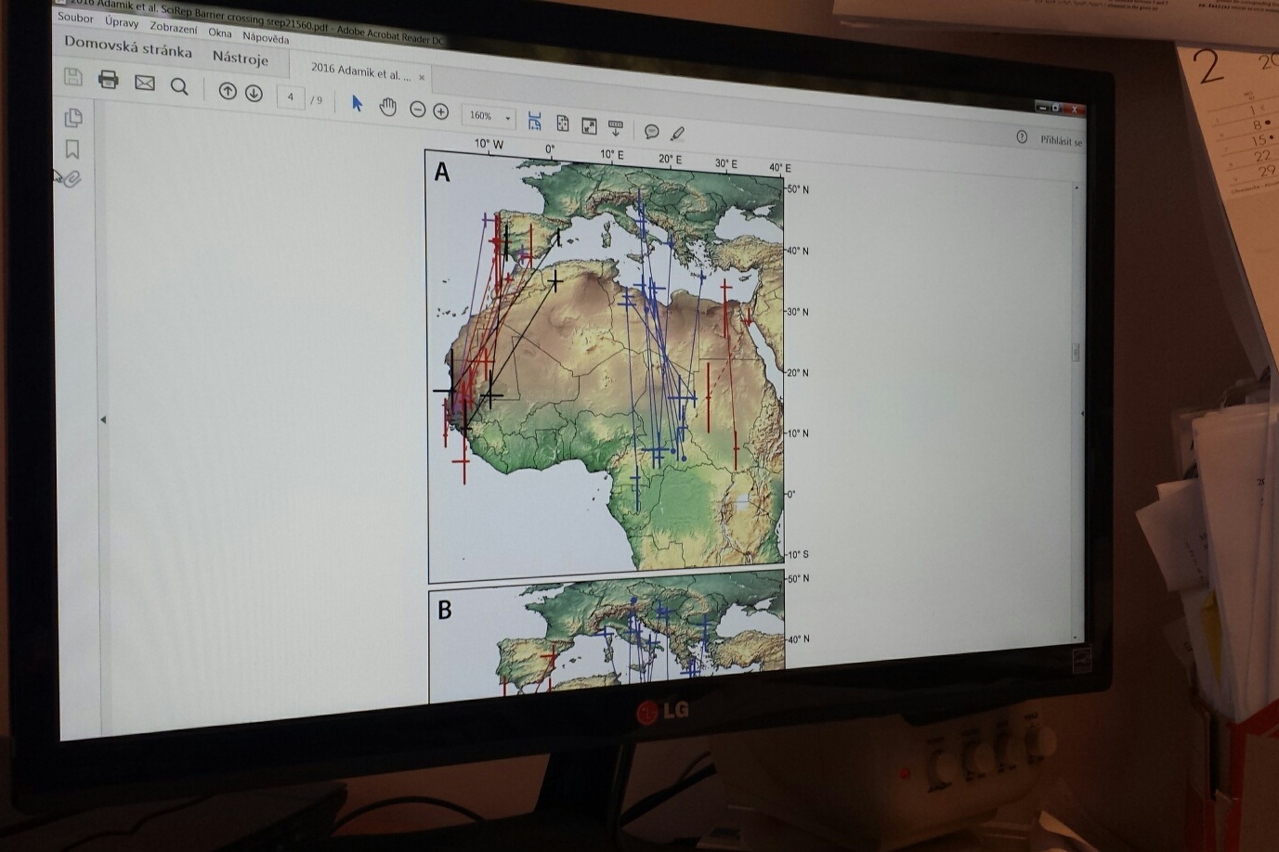Switch to the Nástroje tab
The width and height of the screenshot is (1279, 852).
point(240,58)
